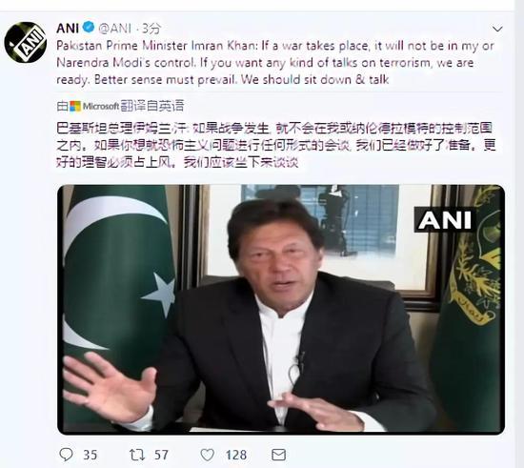524x468 pixels.
Task: Open the @ANI handle link
Action: [x=114, y=29]
